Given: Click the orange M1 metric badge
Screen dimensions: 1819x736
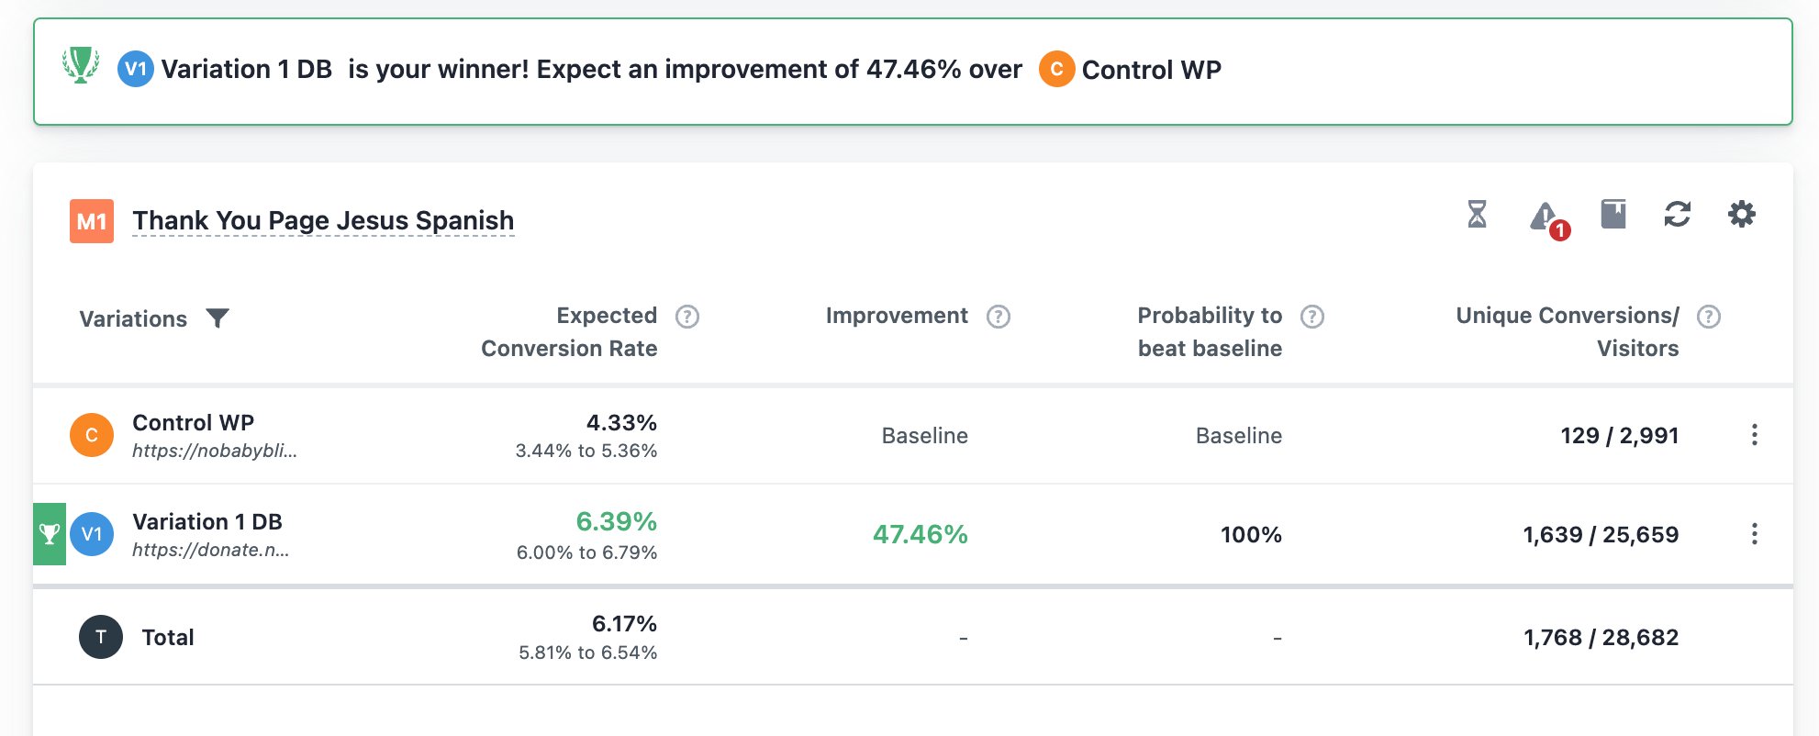Looking at the screenshot, I should (x=92, y=221).
